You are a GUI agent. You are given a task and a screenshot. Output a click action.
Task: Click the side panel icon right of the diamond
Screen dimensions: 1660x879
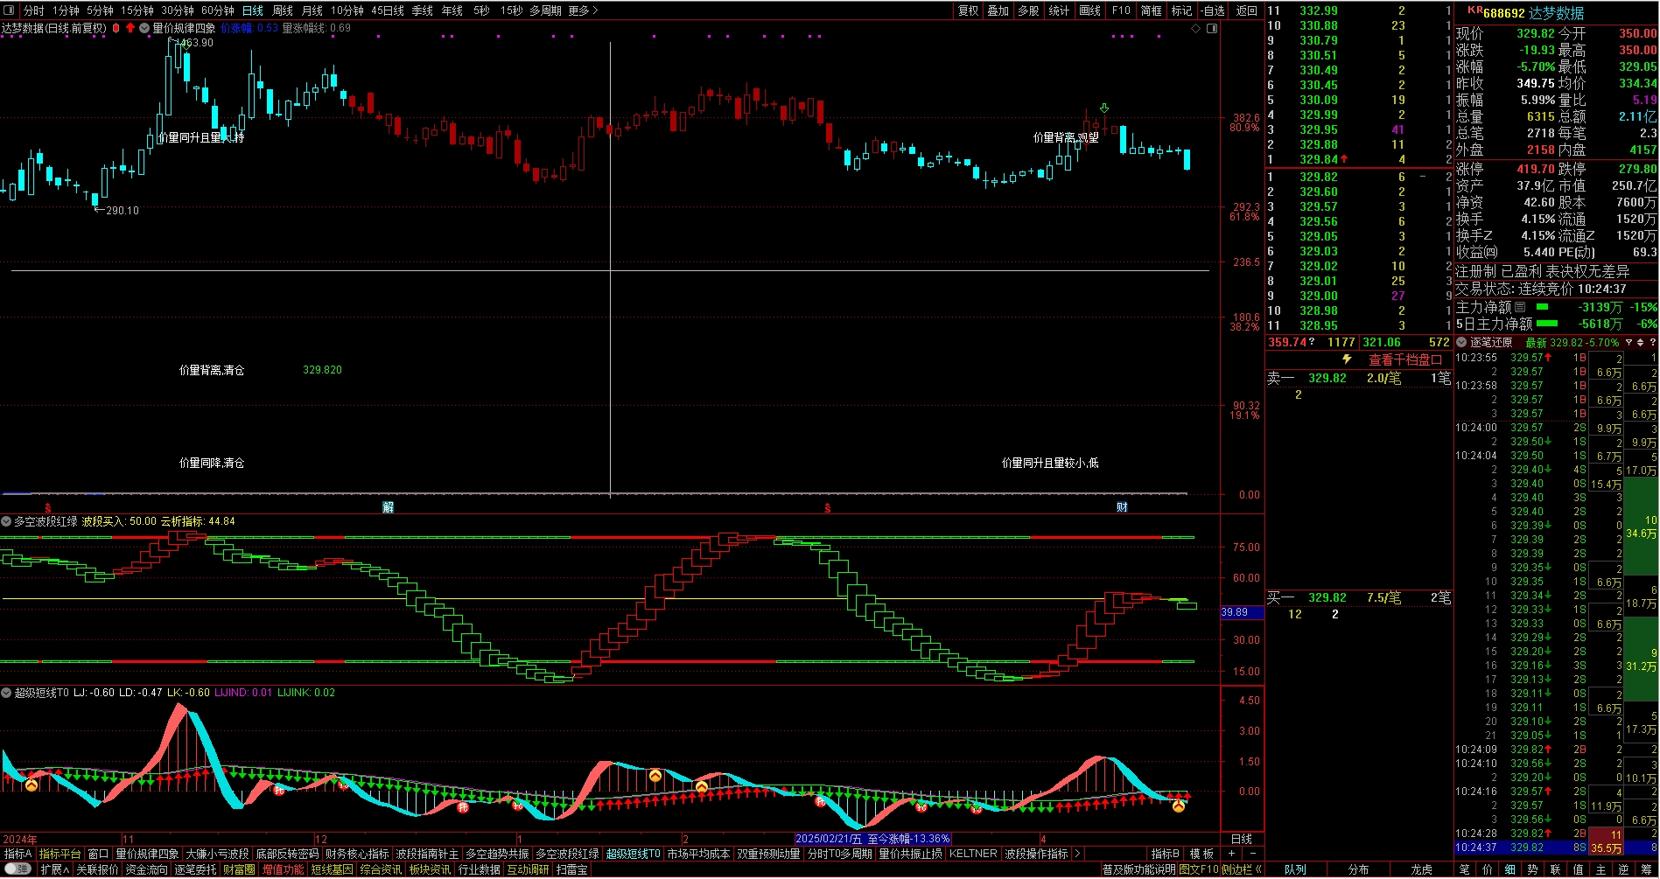[1212, 28]
